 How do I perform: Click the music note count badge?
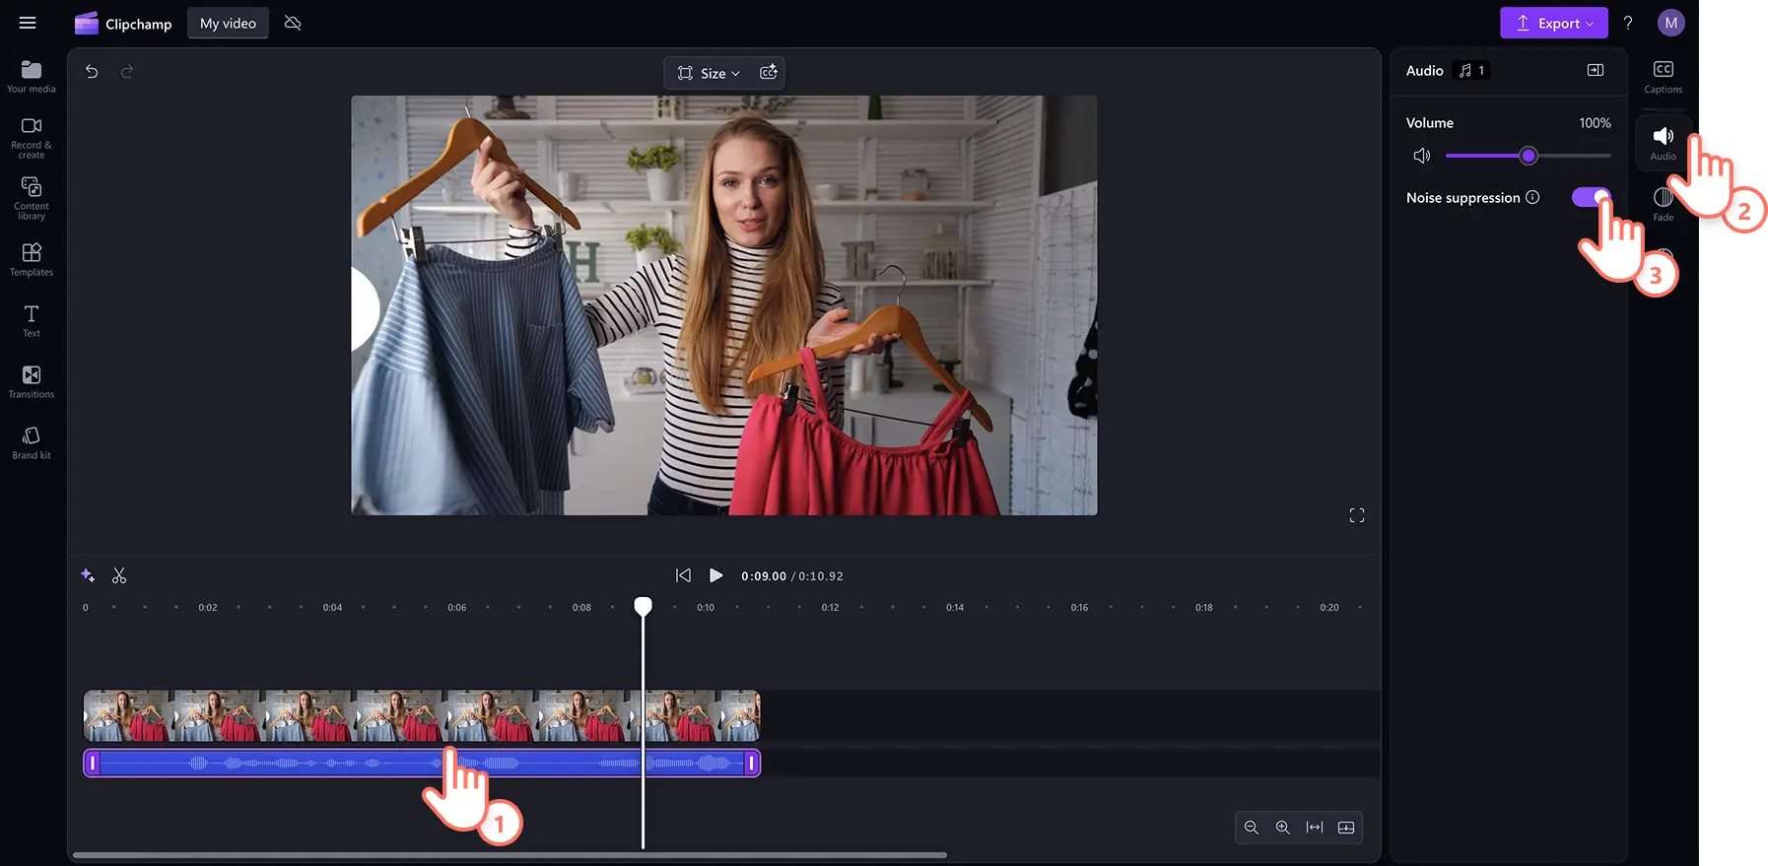click(x=1471, y=70)
